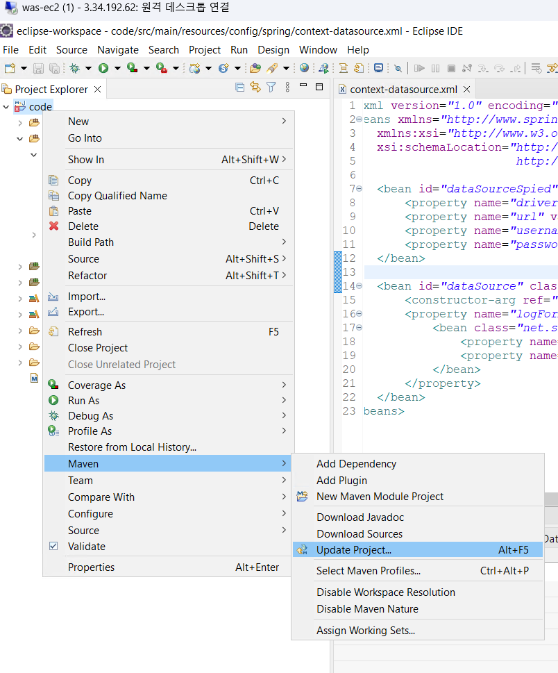Open the Team submenu
Viewport: 558px width, 673px height.
click(169, 481)
